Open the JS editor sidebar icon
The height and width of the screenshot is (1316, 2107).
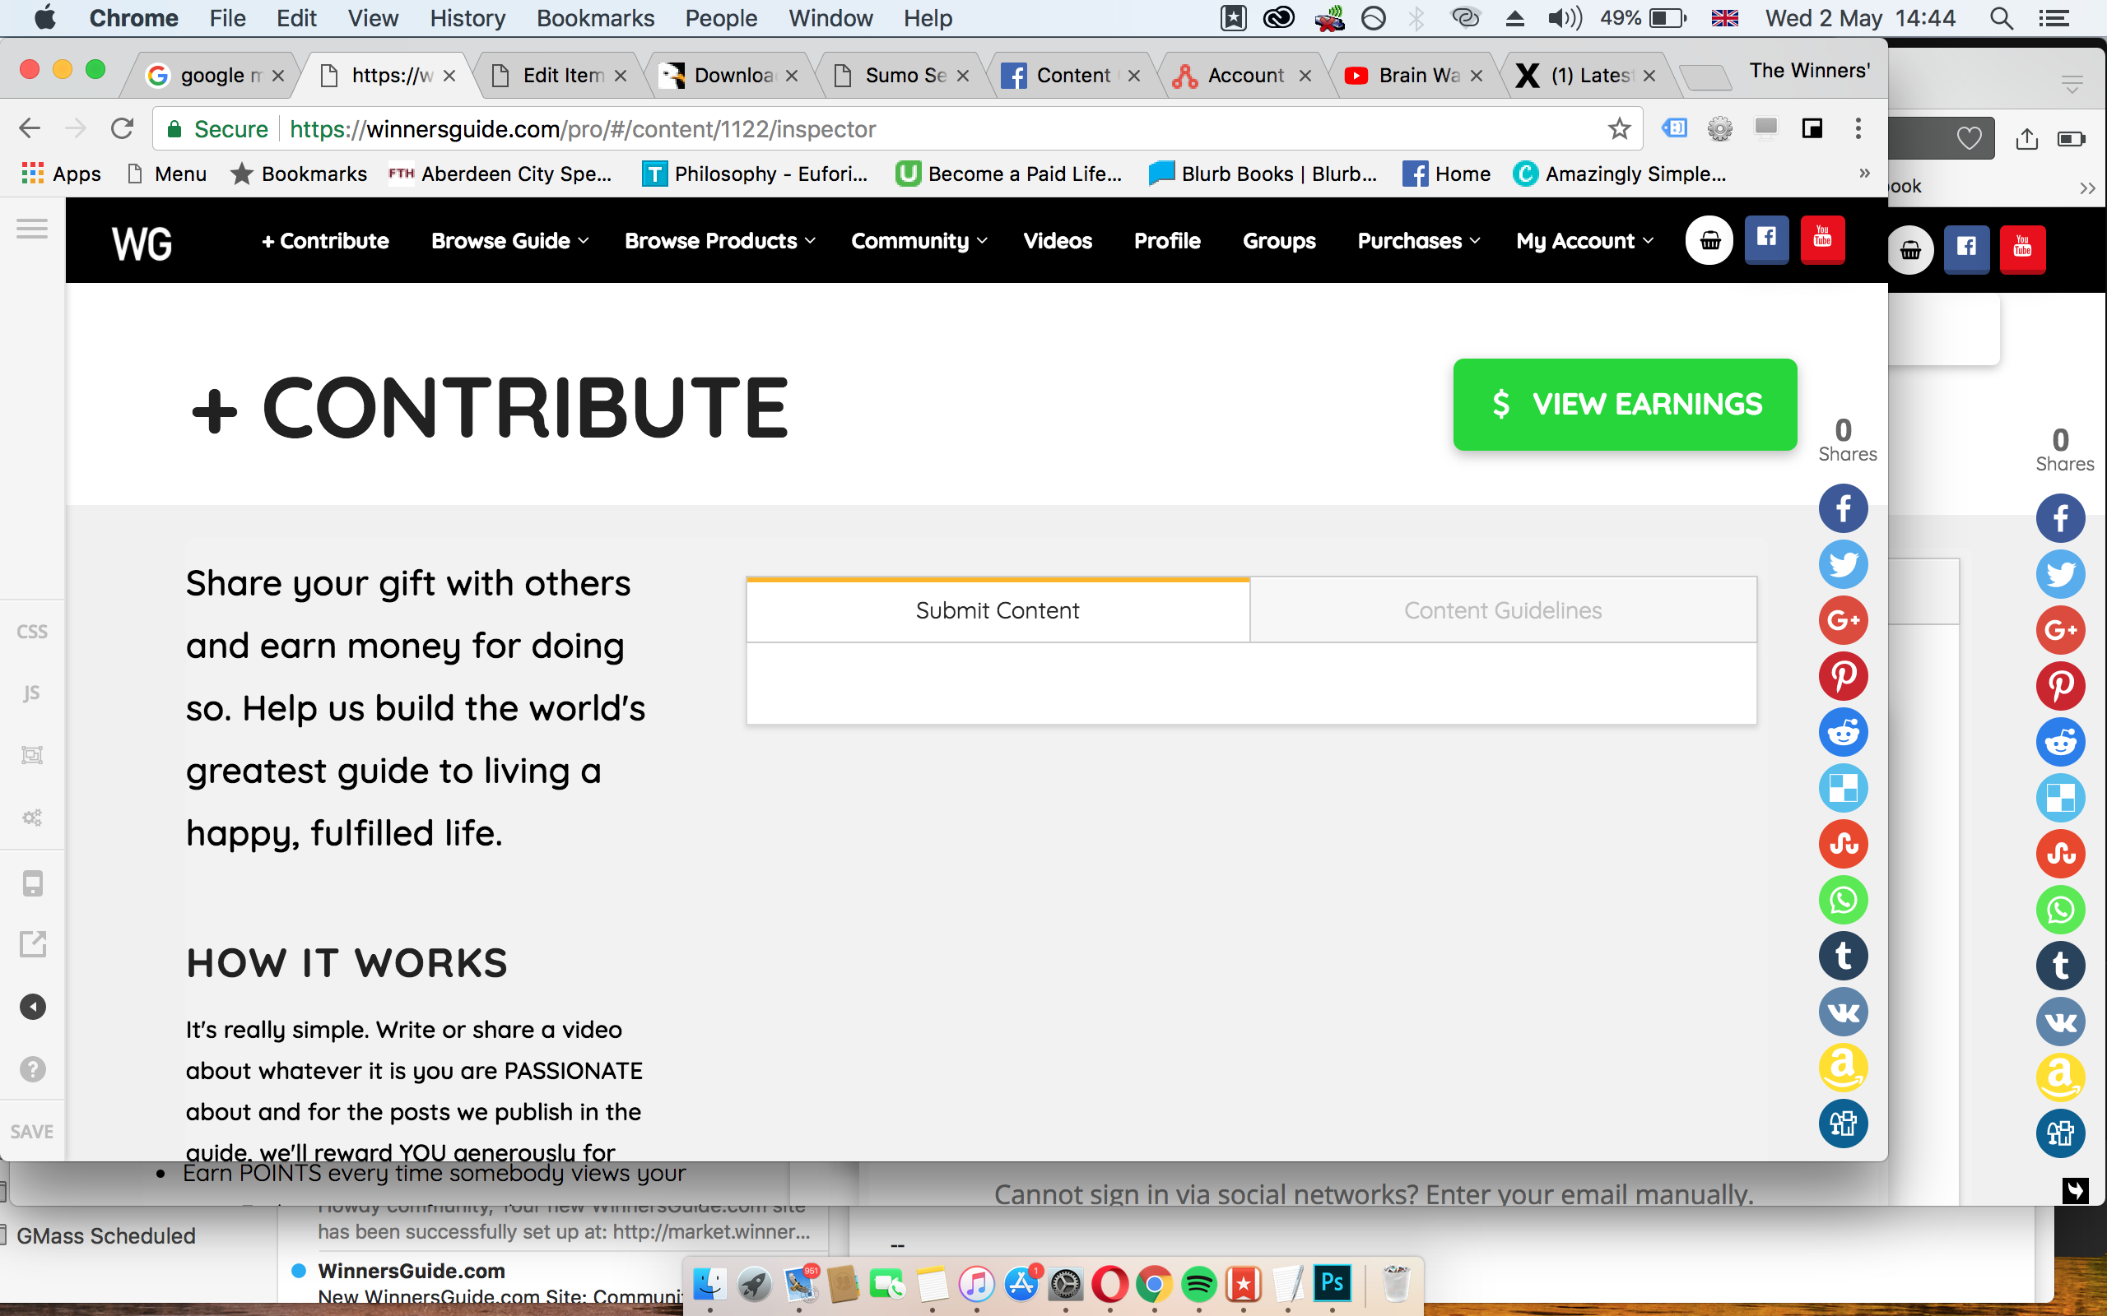tap(32, 693)
